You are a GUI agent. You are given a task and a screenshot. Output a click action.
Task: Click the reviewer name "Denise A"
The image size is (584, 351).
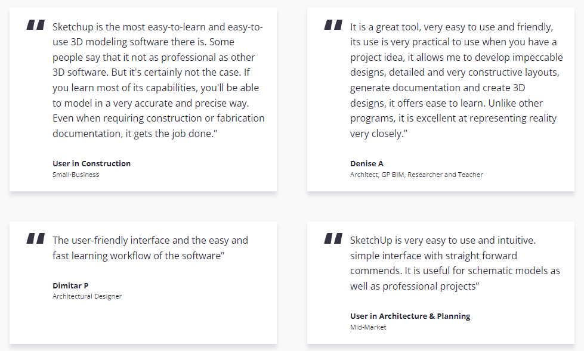point(367,163)
